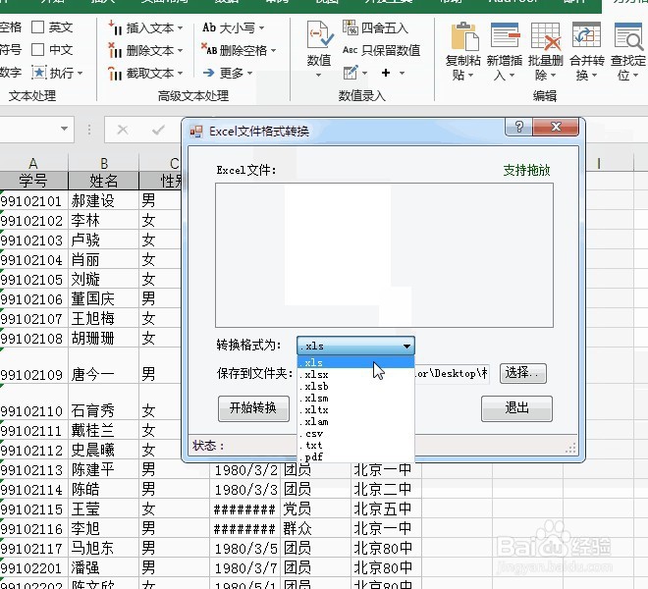
Task: Click the 删除空格 remove spaces tool
Action: [x=239, y=50]
